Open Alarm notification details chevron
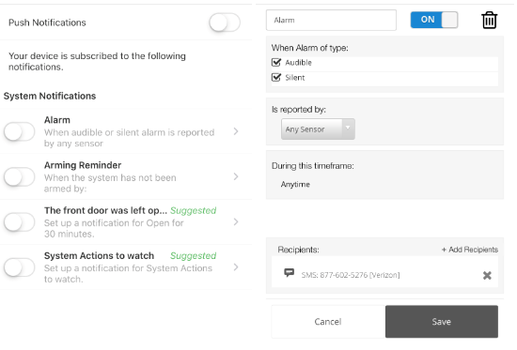517x350 pixels. (236, 131)
